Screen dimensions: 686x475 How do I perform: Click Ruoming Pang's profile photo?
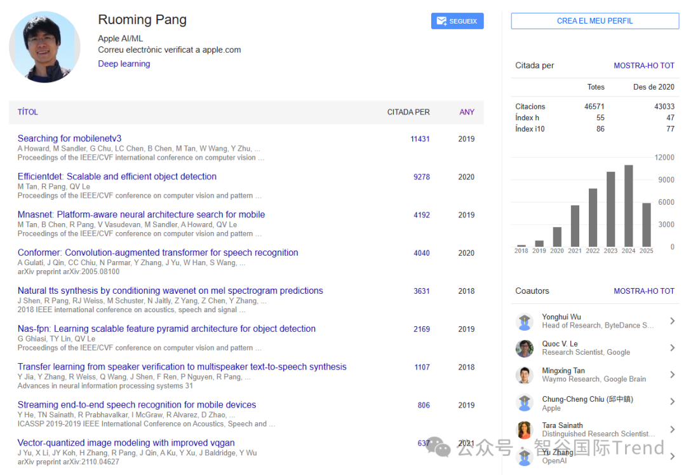44,46
